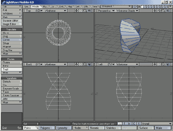Open the View tab
The image size is (173, 131).
tap(95, 7)
